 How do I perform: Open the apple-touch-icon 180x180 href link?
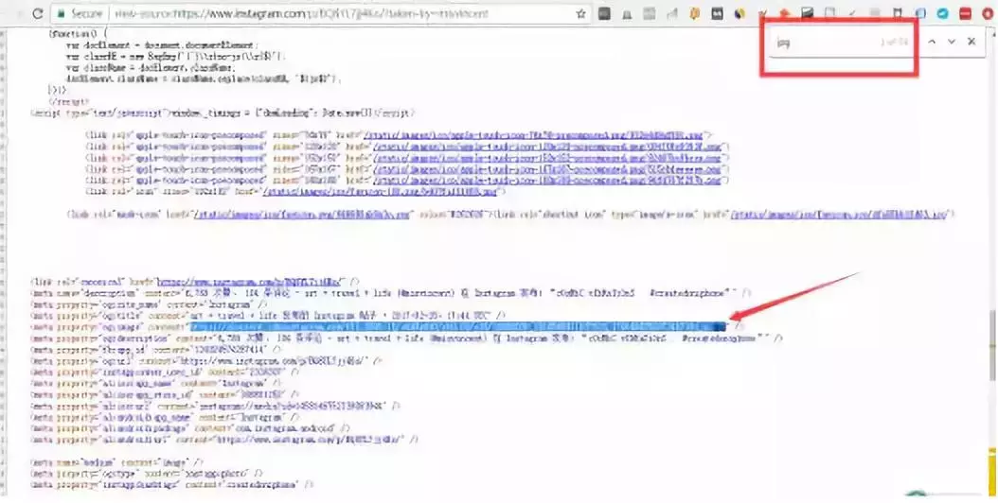548,182
